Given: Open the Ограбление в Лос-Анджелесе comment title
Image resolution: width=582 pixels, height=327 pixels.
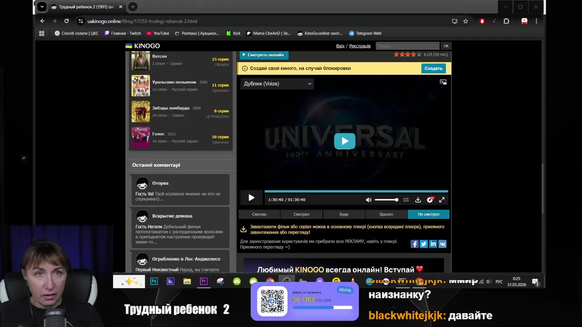Looking at the screenshot, I should [x=186, y=259].
